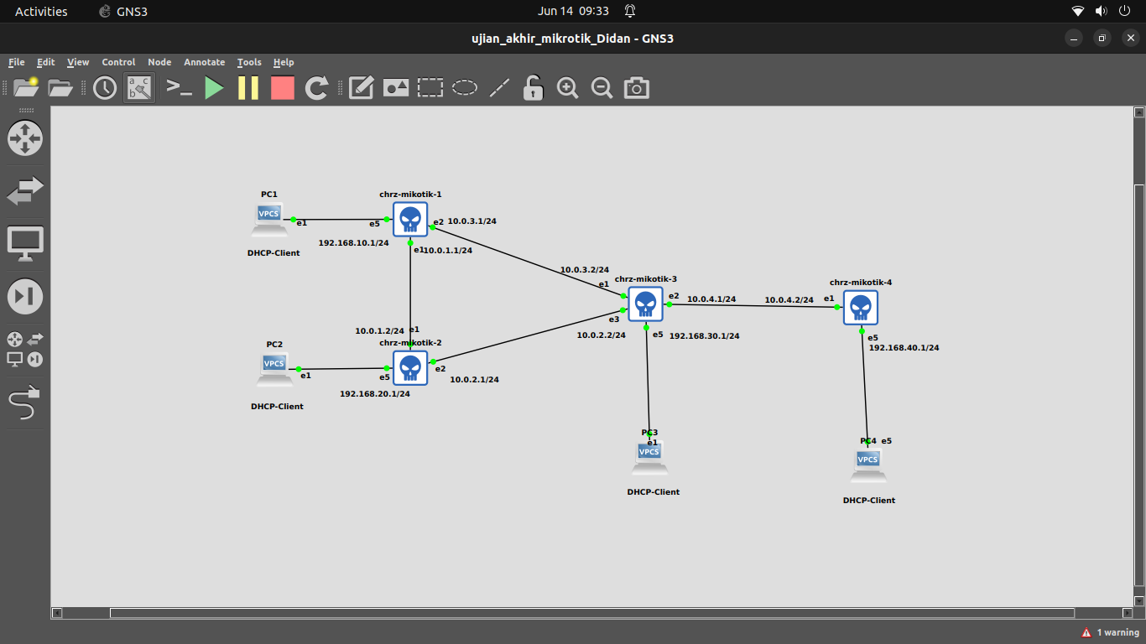The image size is (1146, 644).
Task: Click the 192.168.10.1/24 label
Action: coord(353,243)
